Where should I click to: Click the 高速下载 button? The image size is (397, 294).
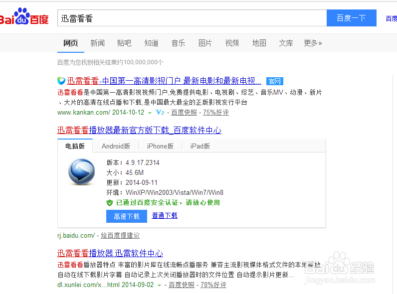[127, 216]
